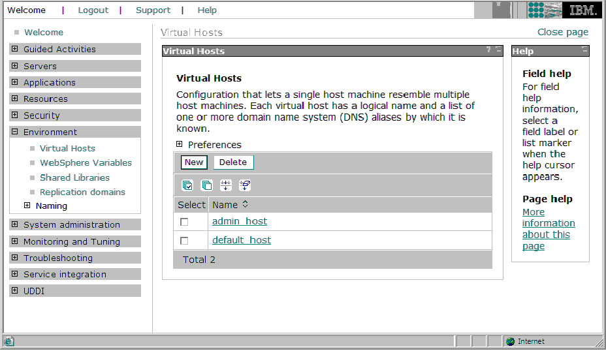This screenshot has width=606, height=351.
Task: Click the Internet zone globe icon
Action: pyautogui.click(x=511, y=341)
